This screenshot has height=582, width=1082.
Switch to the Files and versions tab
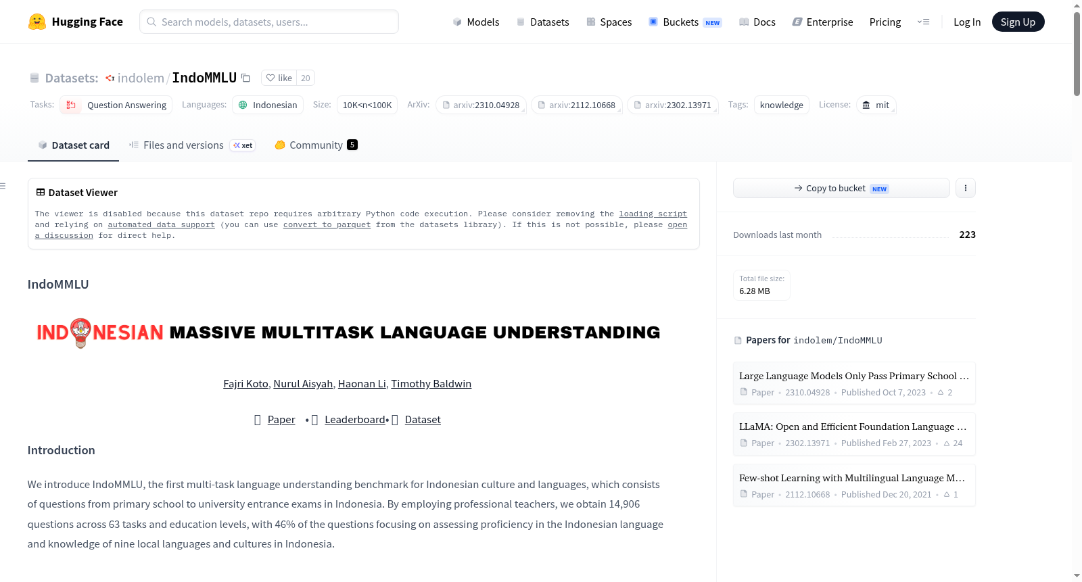point(192,145)
